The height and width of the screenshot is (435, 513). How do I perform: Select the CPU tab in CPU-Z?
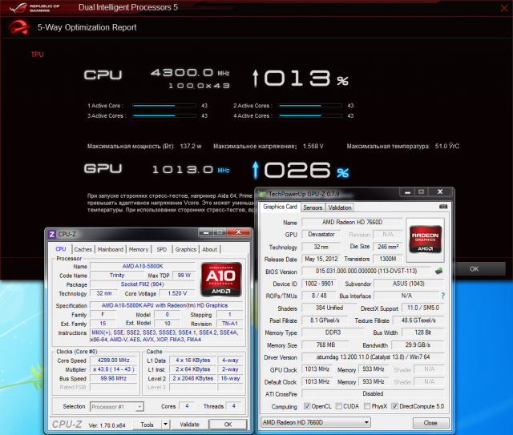pyautogui.click(x=61, y=249)
